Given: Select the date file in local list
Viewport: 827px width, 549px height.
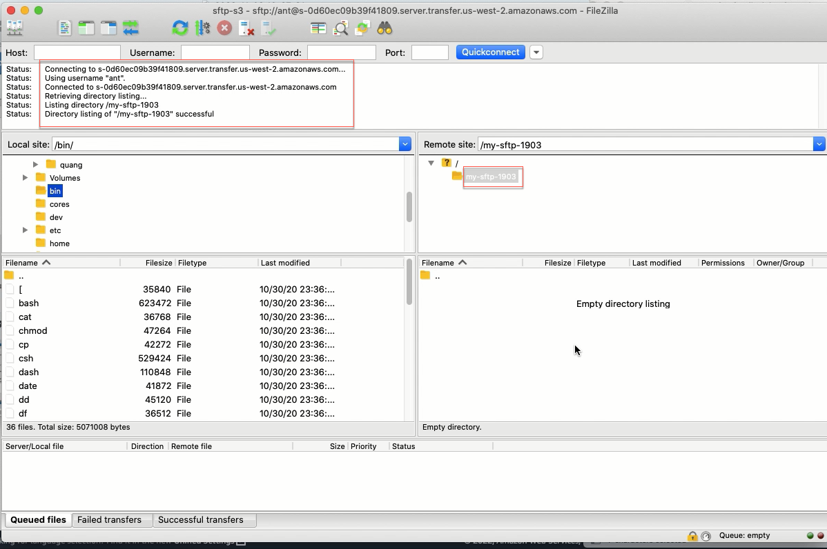Looking at the screenshot, I should (x=203, y=386).
